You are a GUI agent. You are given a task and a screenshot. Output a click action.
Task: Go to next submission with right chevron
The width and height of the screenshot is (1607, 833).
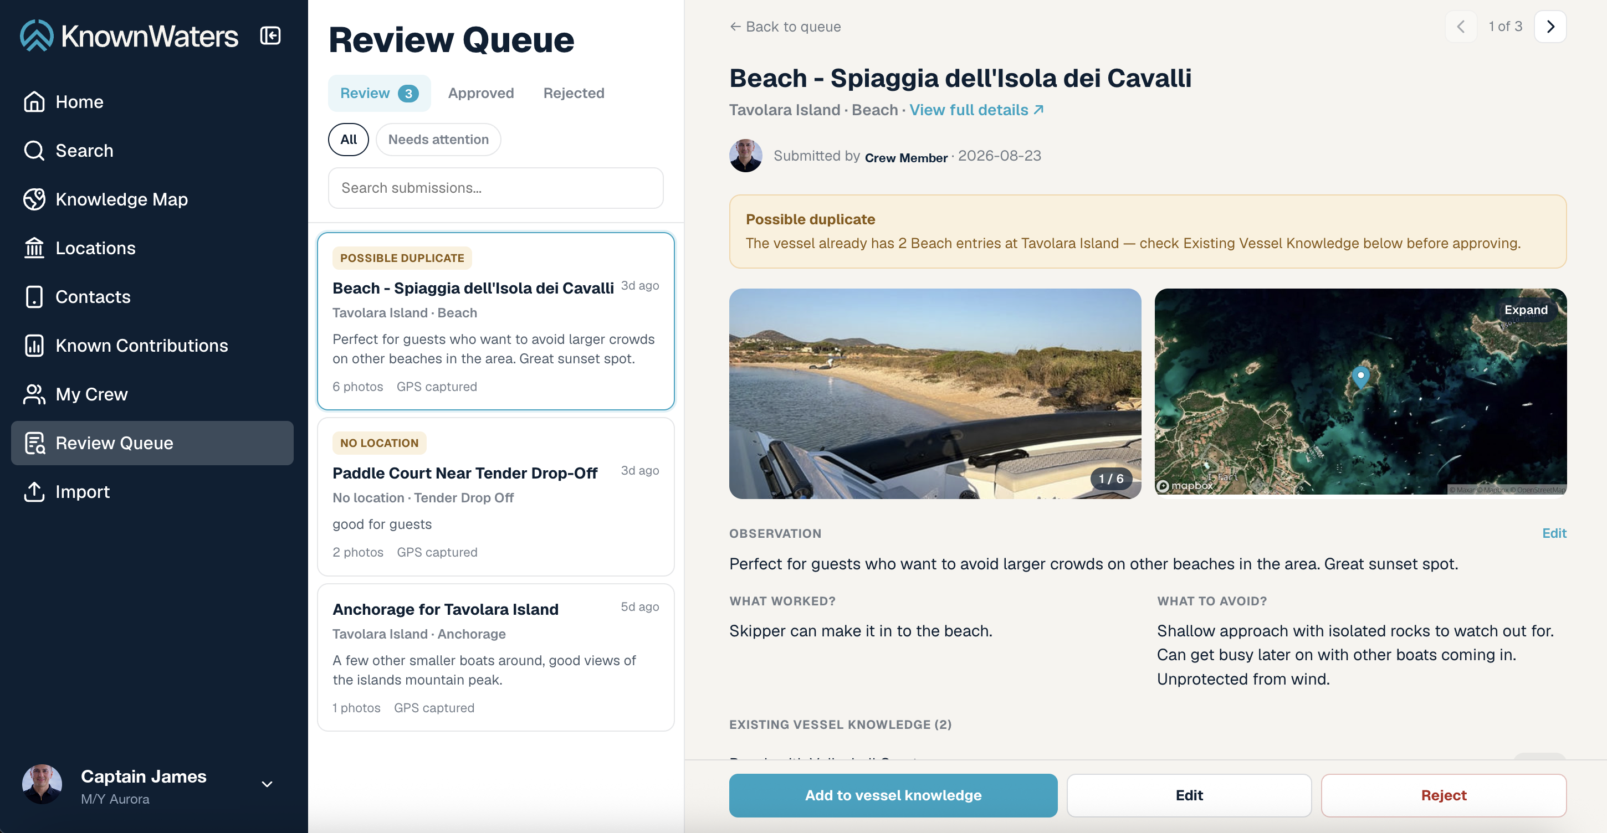click(1550, 26)
